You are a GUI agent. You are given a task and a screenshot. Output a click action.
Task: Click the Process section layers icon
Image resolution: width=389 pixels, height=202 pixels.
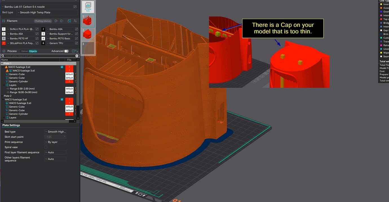pos(4,51)
